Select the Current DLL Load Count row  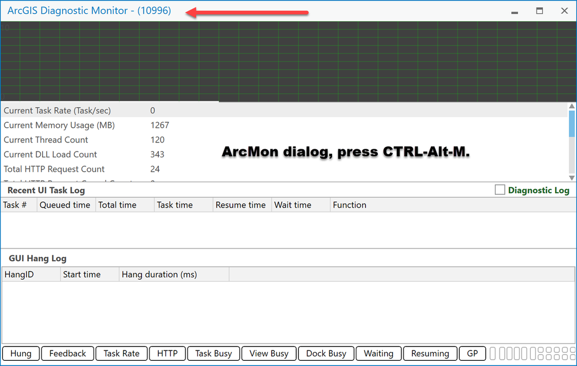[x=284, y=154]
